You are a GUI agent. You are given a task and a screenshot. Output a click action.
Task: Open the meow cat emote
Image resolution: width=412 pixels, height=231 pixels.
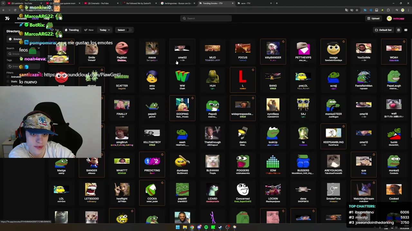(x=152, y=52)
